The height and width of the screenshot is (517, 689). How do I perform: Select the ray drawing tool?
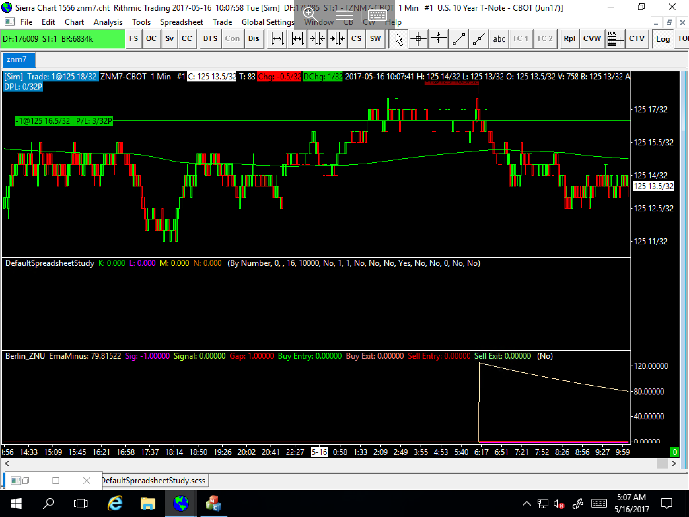tap(479, 39)
